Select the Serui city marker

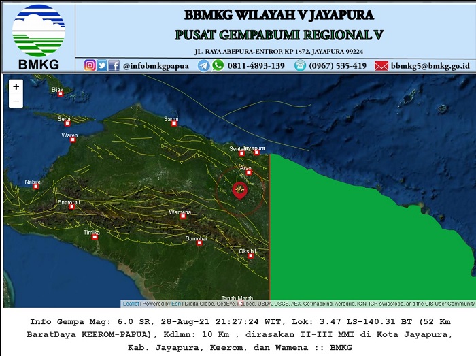coord(67,124)
